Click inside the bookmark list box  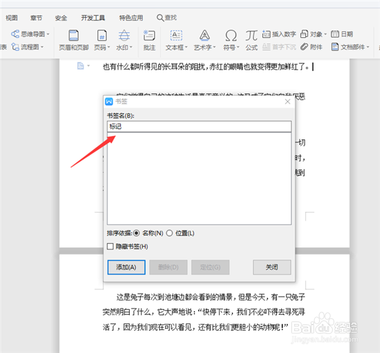point(199,179)
